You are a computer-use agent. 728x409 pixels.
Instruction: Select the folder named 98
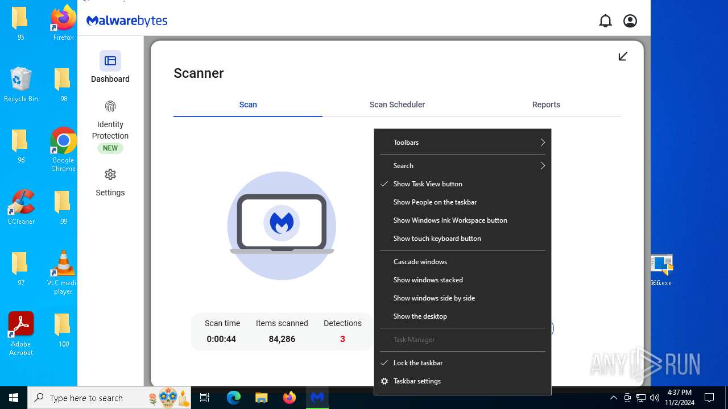pos(63,84)
